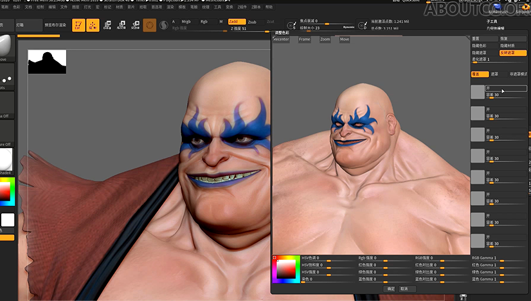The width and height of the screenshot is (531, 301).
Task: Adjust the 染色 0 slider
Action: click(x=328, y=280)
